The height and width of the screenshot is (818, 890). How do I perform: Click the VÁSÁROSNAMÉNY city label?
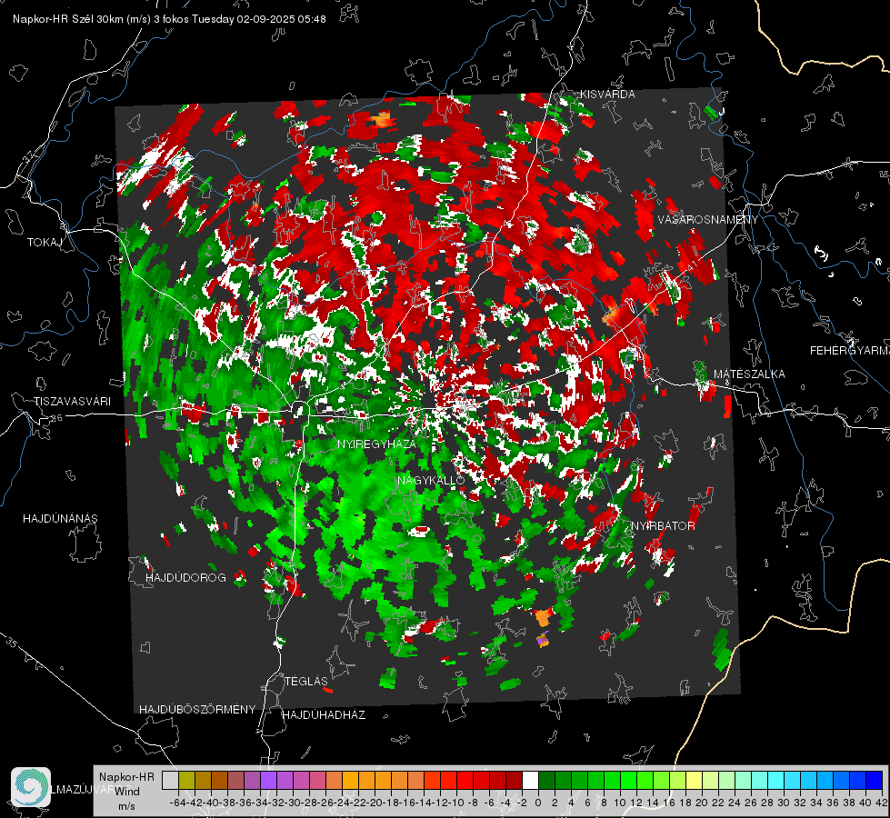(x=708, y=220)
